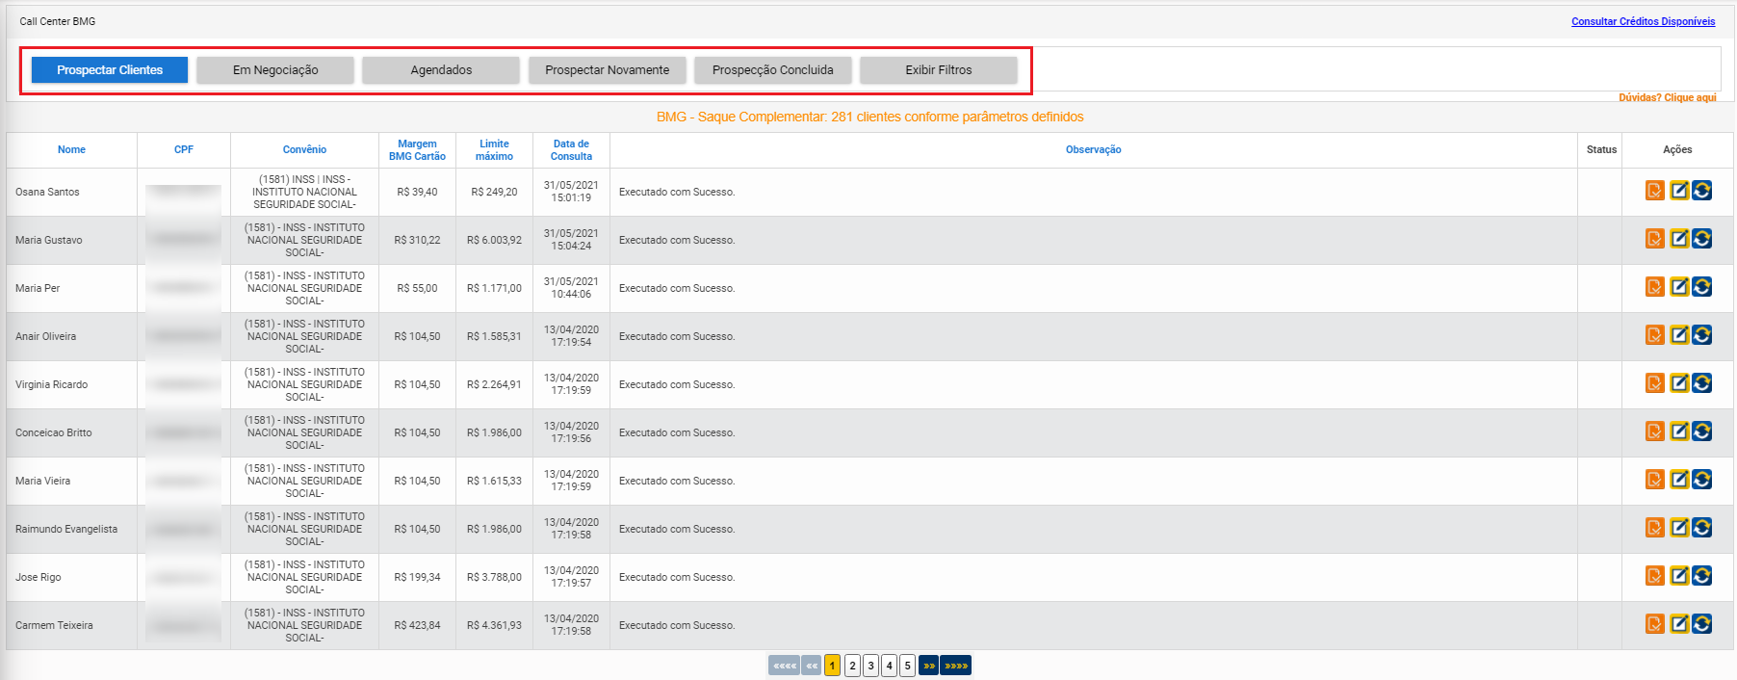This screenshot has height=680, width=1737.
Task: Navigate to page 5 of results
Action: pos(907,666)
